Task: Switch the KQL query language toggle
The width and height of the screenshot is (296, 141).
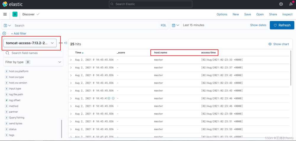Action: 163,25
